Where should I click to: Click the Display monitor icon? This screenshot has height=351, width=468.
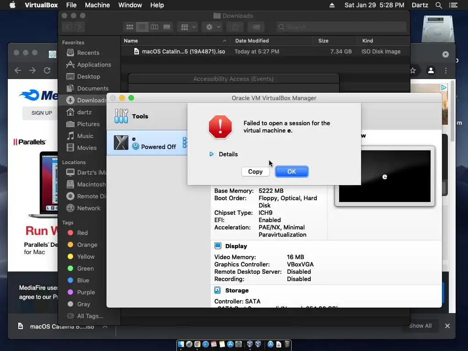point(218,246)
